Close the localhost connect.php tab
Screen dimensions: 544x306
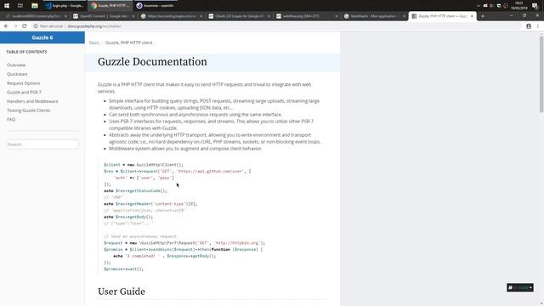[65, 16]
